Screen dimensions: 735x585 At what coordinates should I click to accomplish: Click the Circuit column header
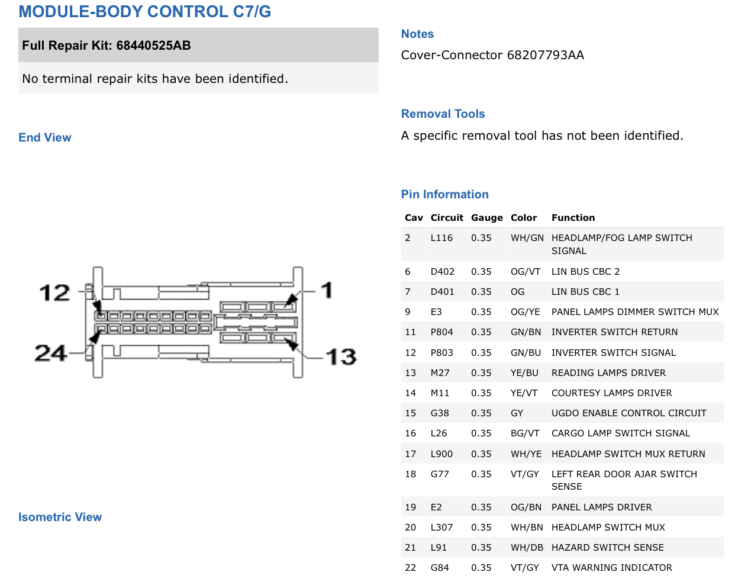(x=447, y=218)
